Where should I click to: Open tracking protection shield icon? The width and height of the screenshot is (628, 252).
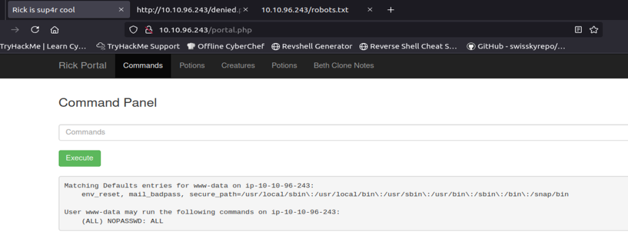click(x=134, y=29)
